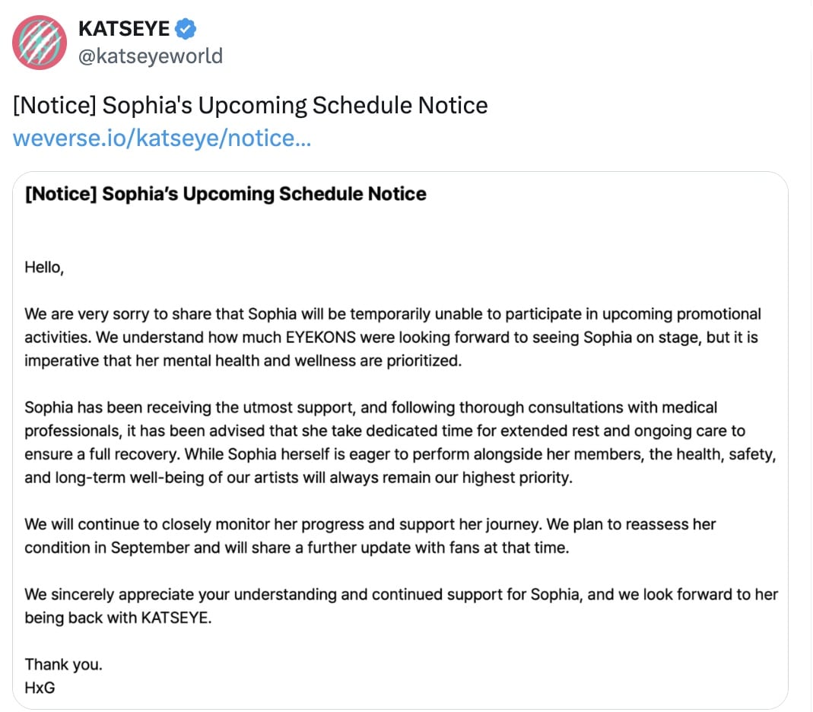Open the @katseyeworld handle
This screenshot has height=712, width=813.
(x=151, y=56)
